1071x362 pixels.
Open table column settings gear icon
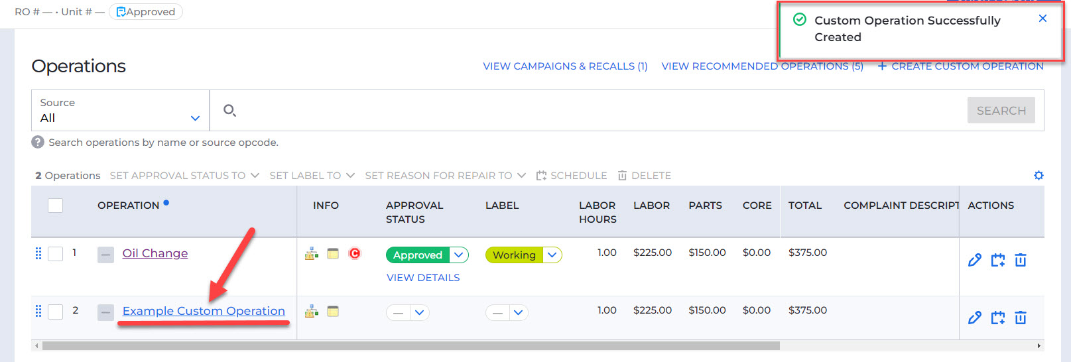[1039, 175]
